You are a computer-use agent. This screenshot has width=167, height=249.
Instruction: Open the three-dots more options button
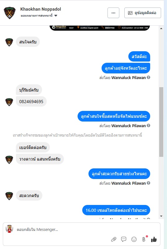pos(113,13)
